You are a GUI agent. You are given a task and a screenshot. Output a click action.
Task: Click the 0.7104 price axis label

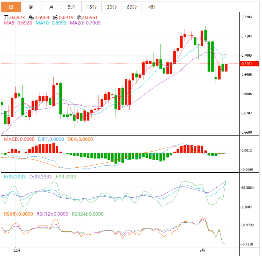(247, 36)
